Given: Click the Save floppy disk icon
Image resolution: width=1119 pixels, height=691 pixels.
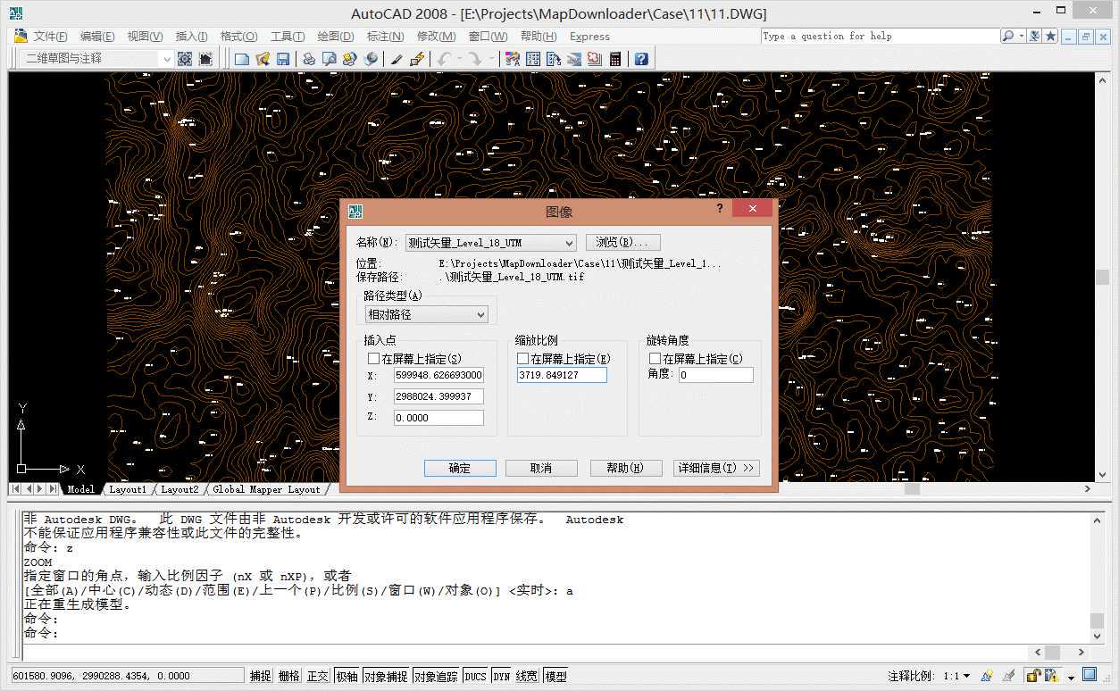Looking at the screenshot, I should [x=283, y=59].
